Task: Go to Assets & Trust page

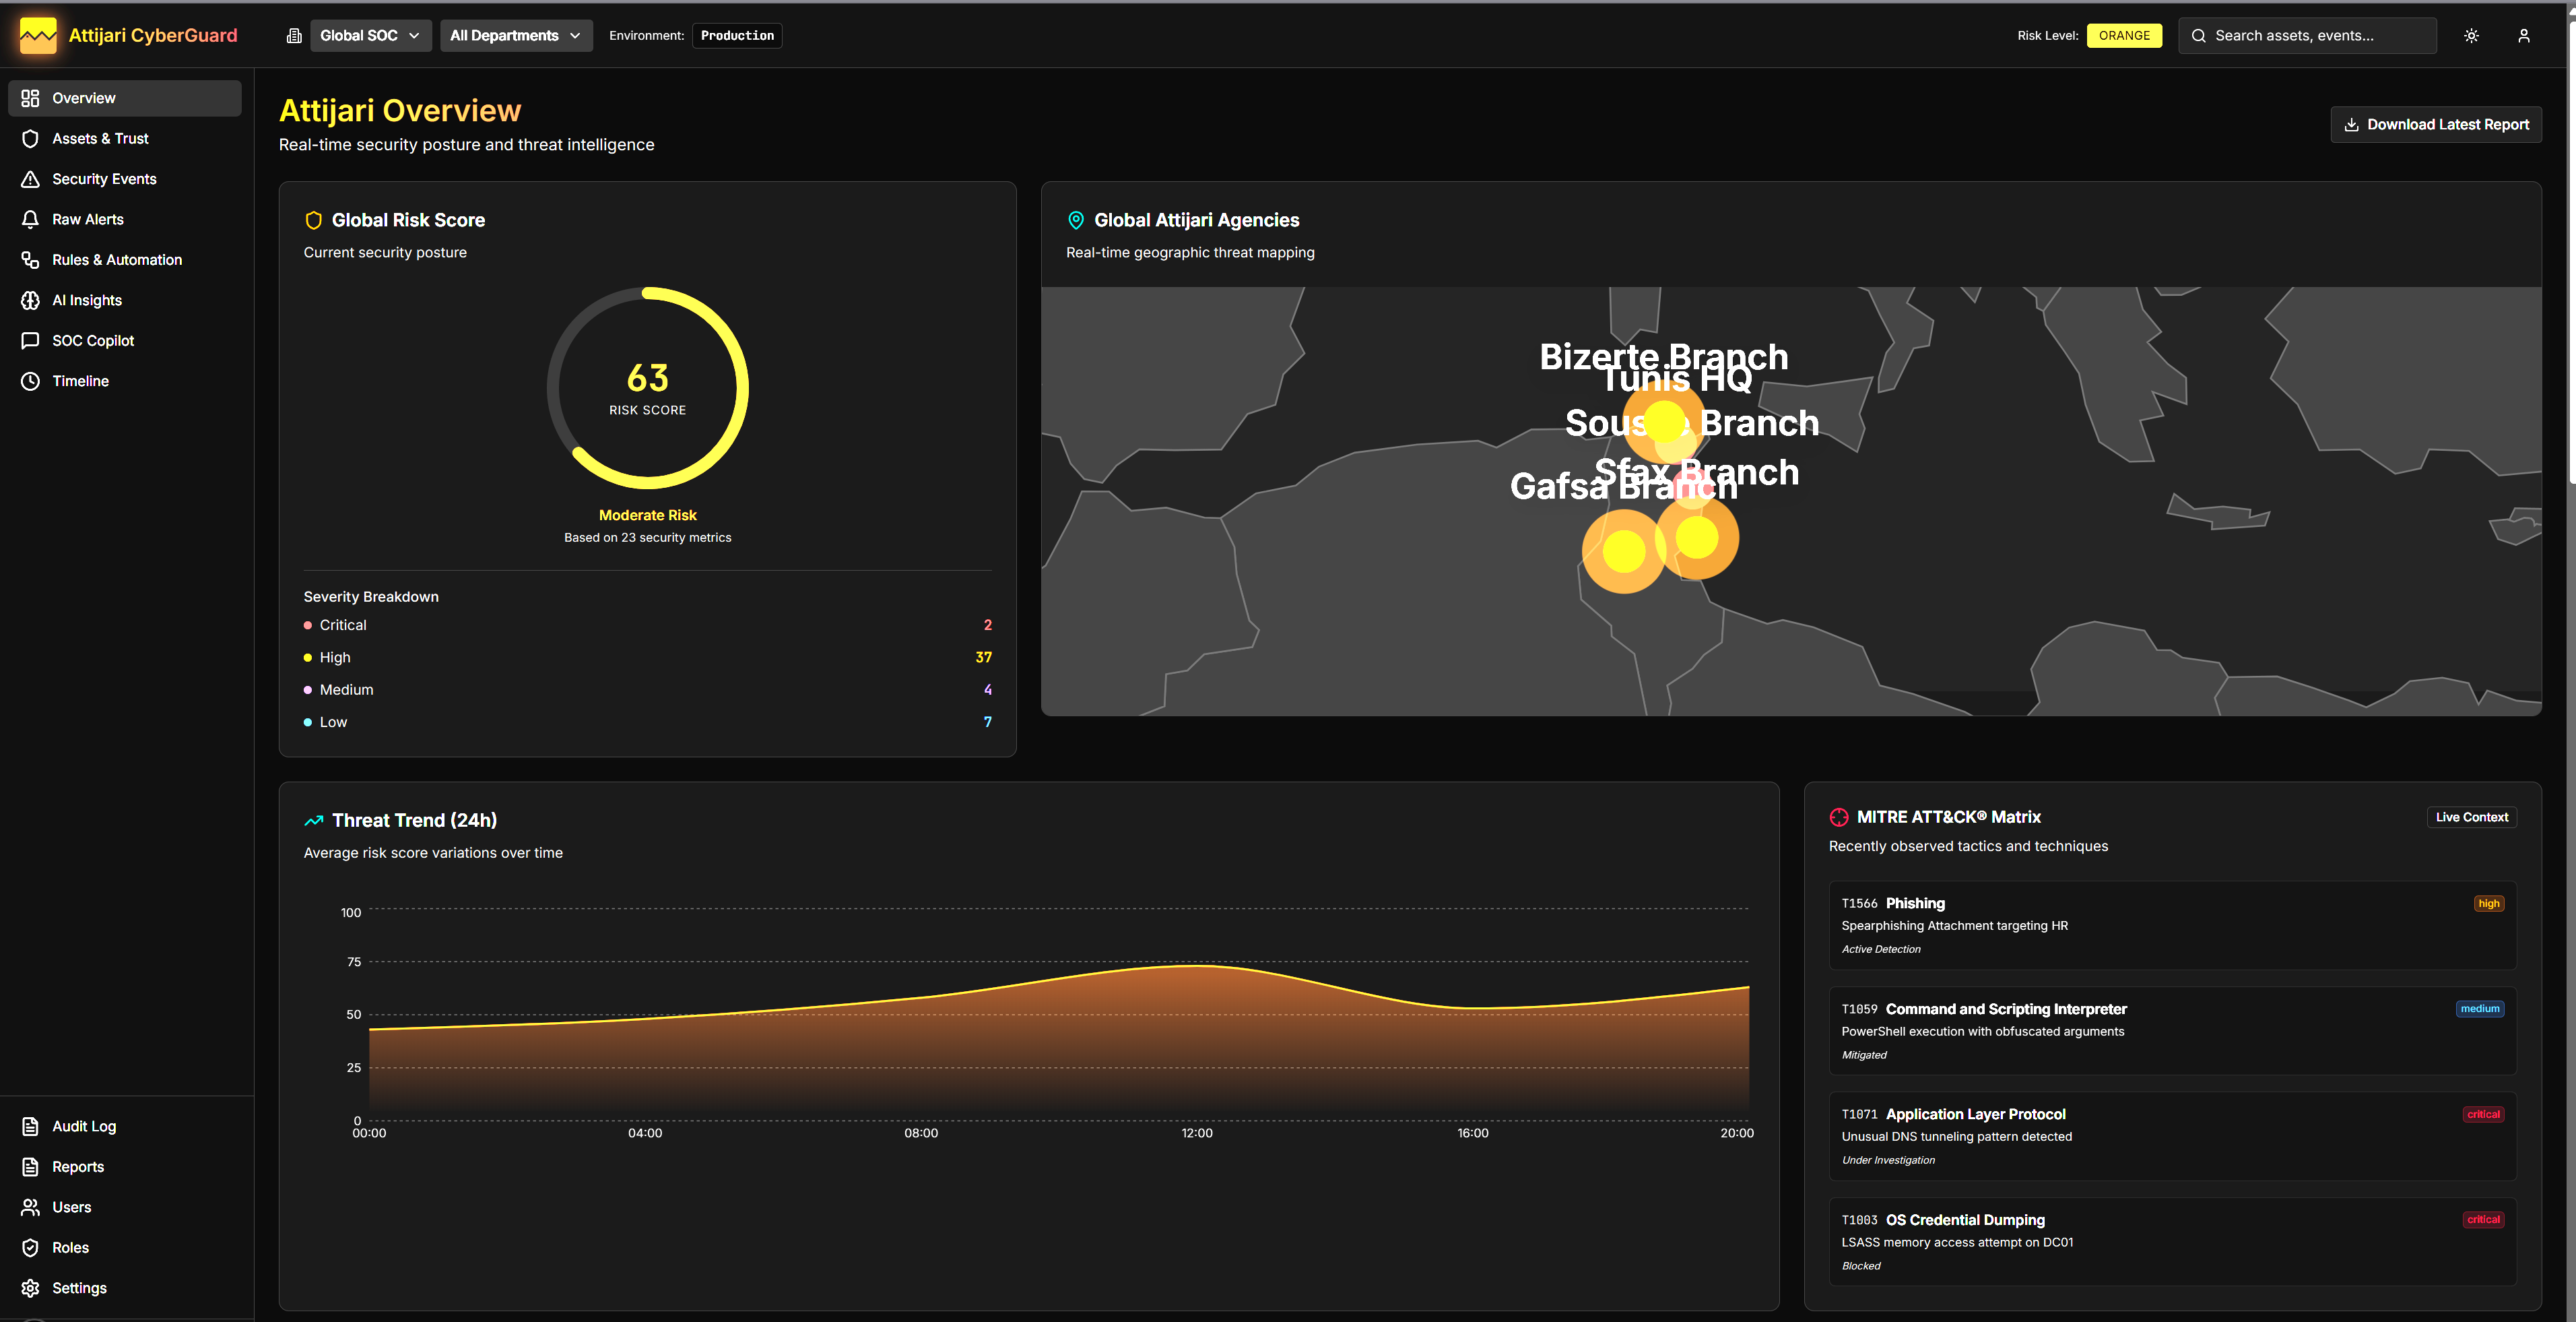Action: [125, 139]
